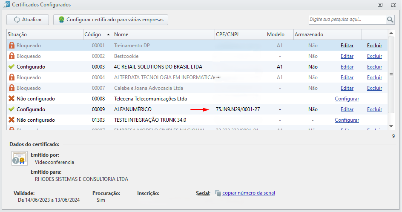Click the red X icon for TESTE INTEGRAÇÃO row
Screen dimensions: 402x212
(x=11, y=120)
